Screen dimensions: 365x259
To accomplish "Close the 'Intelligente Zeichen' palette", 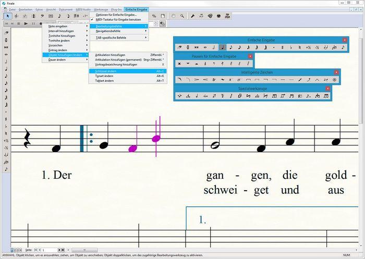I will point(336,72).
